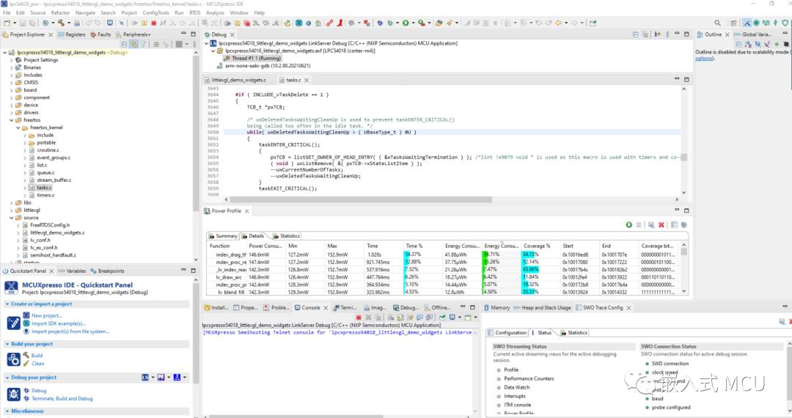Click the Debug bug icon in Quickstart Panel

coord(14,394)
